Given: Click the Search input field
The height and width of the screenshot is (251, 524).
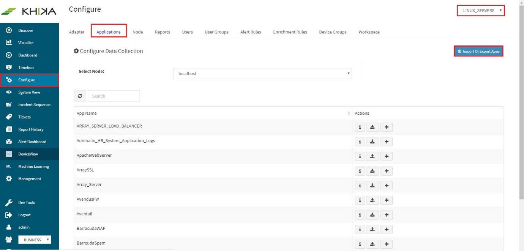Looking at the screenshot, I should (114, 96).
